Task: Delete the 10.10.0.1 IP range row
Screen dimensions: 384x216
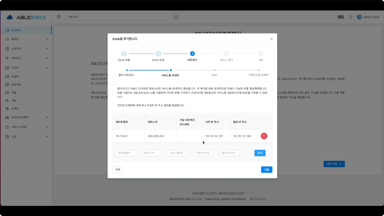Action: 264,136
